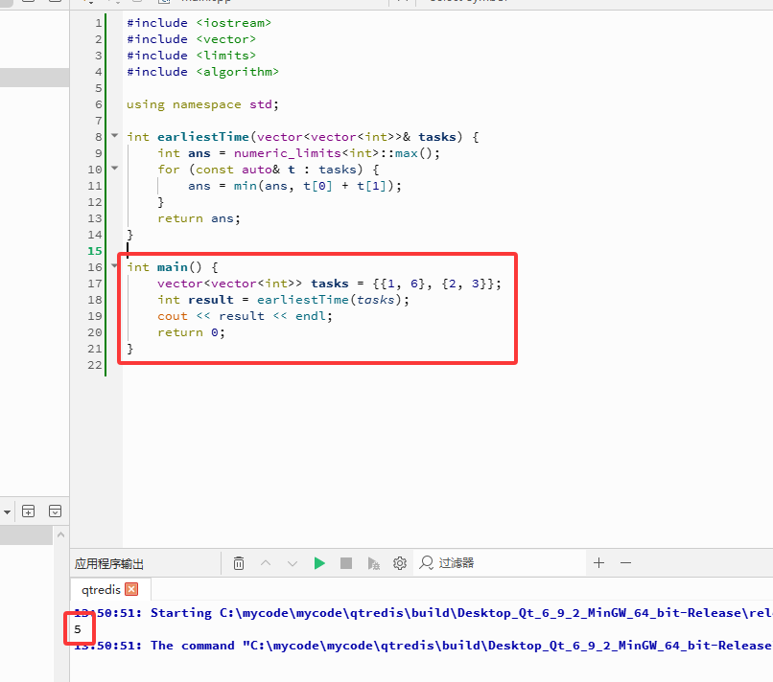Open the sidebar view dropdown arrow
This screenshot has width=773, height=682.
(x=7, y=512)
